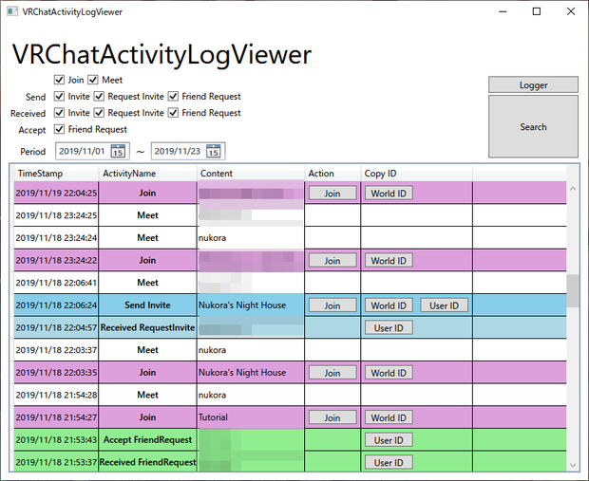This screenshot has height=481, width=589.
Task: Sort by Content column header
Action: point(251,174)
